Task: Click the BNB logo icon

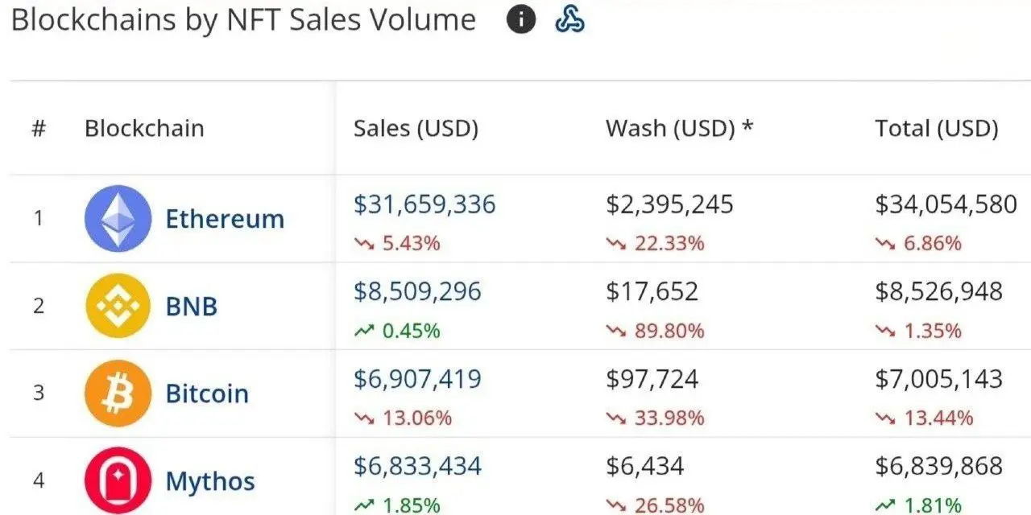Action: point(118,306)
